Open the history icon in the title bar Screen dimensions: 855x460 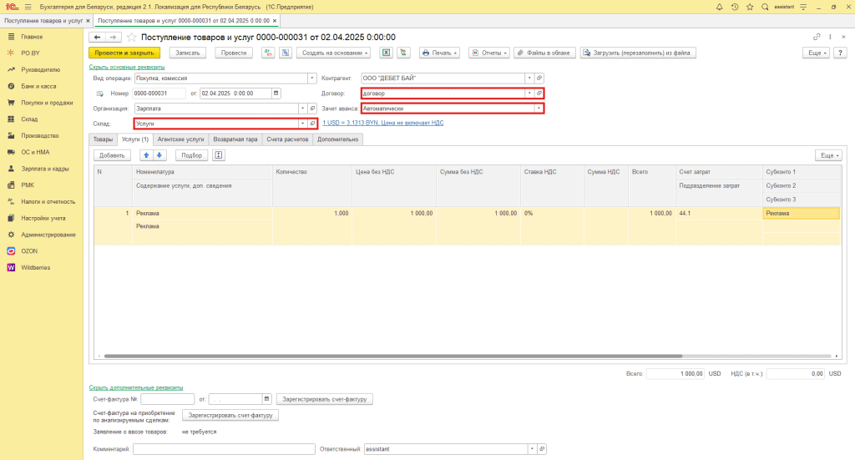tap(735, 6)
